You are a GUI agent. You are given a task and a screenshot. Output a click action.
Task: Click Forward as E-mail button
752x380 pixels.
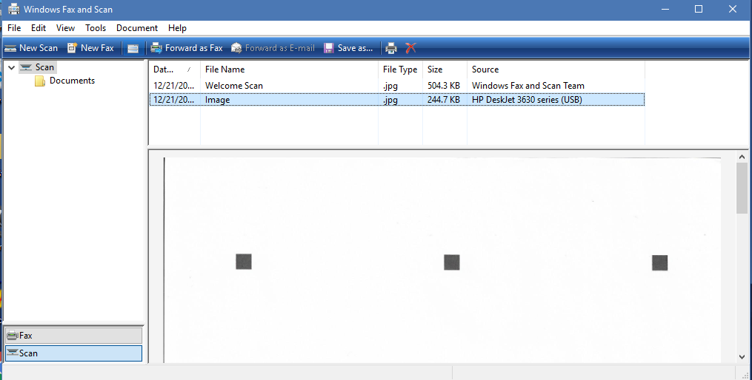point(273,48)
